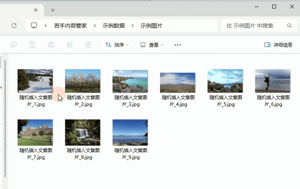Viewport: 300px width, 189px height.
Task: Click the Refresh icon in address bar
Action: (x=14, y=26)
